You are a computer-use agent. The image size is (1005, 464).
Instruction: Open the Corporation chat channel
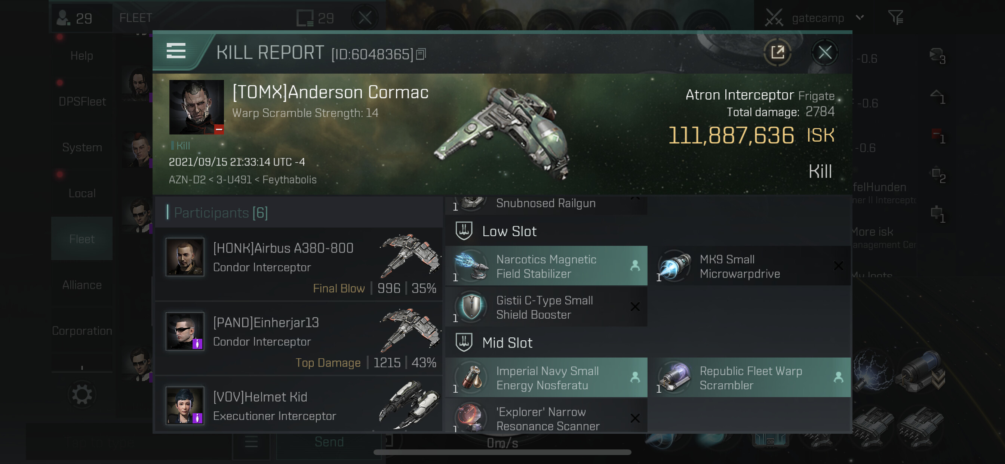(x=82, y=331)
